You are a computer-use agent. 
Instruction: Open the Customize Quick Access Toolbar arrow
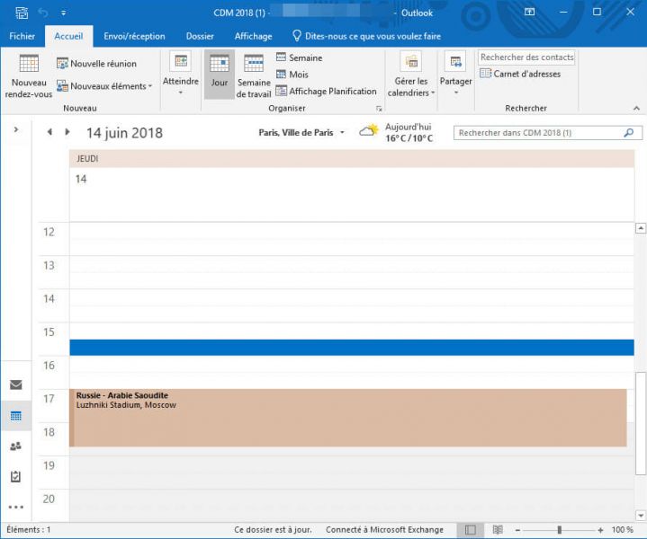click(64, 13)
